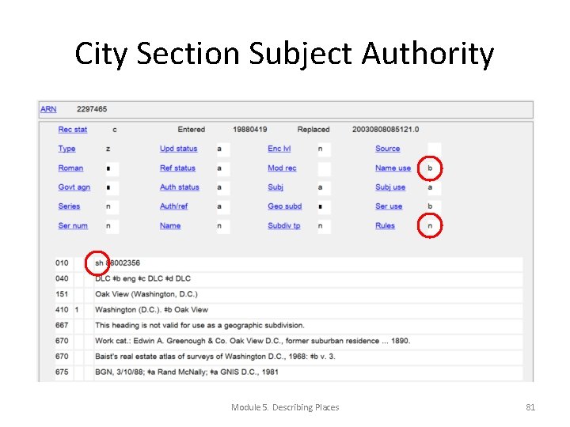Click the 151 tag number
Screen dimensions: 570x427
[x=62, y=294]
